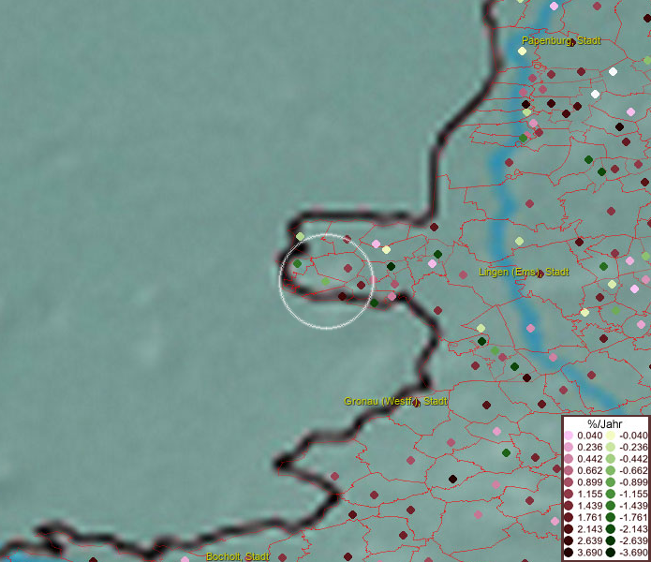
Task: Select the -2.639 legend value
Action: [633, 540]
